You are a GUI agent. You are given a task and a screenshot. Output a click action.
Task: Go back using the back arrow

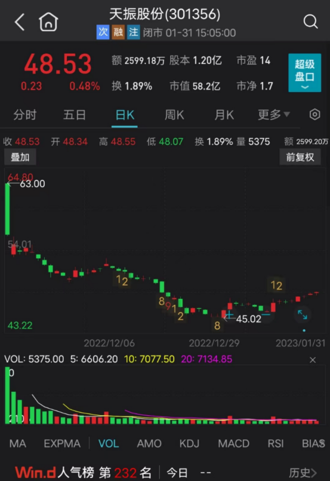pyautogui.click(x=20, y=22)
